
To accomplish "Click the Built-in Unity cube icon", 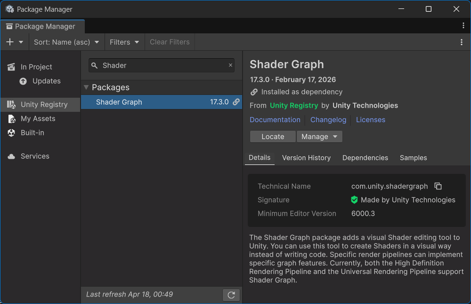I will pyautogui.click(x=11, y=133).
